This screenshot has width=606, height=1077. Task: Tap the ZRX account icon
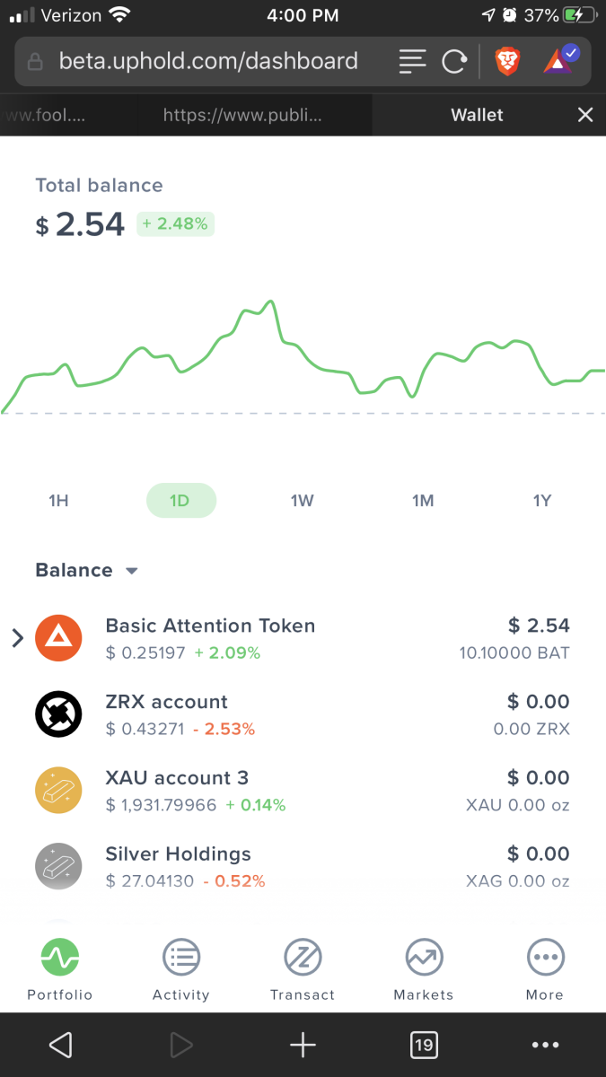coord(58,714)
